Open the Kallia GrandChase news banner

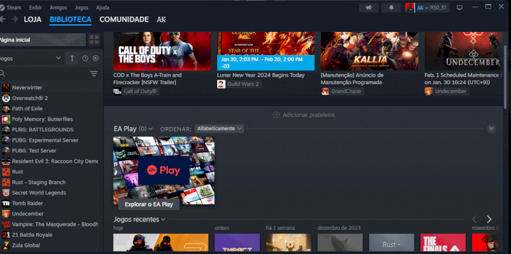coord(370,51)
